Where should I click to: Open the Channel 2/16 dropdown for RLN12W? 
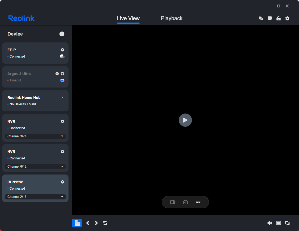(35, 197)
